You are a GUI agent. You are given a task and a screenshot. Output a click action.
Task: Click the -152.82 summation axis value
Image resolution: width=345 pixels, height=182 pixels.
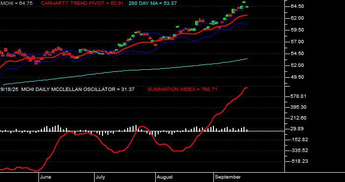coord(299,140)
